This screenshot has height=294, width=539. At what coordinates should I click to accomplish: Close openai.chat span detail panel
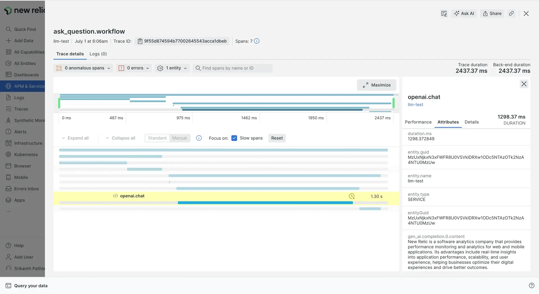pos(524,84)
